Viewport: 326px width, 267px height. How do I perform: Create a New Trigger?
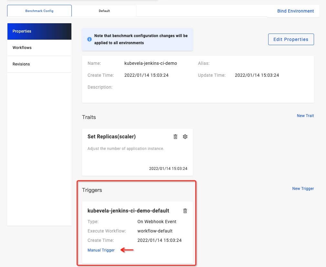[303, 189]
